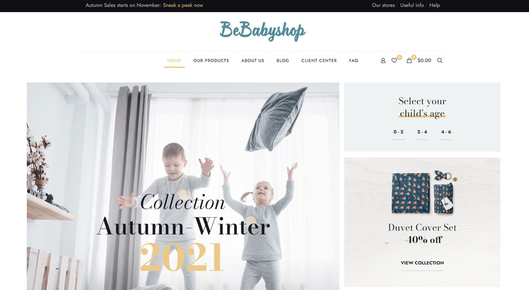The width and height of the screenshot is (529, 290).
Task: Click the wishlist count badge
Action: pos(399,58)
